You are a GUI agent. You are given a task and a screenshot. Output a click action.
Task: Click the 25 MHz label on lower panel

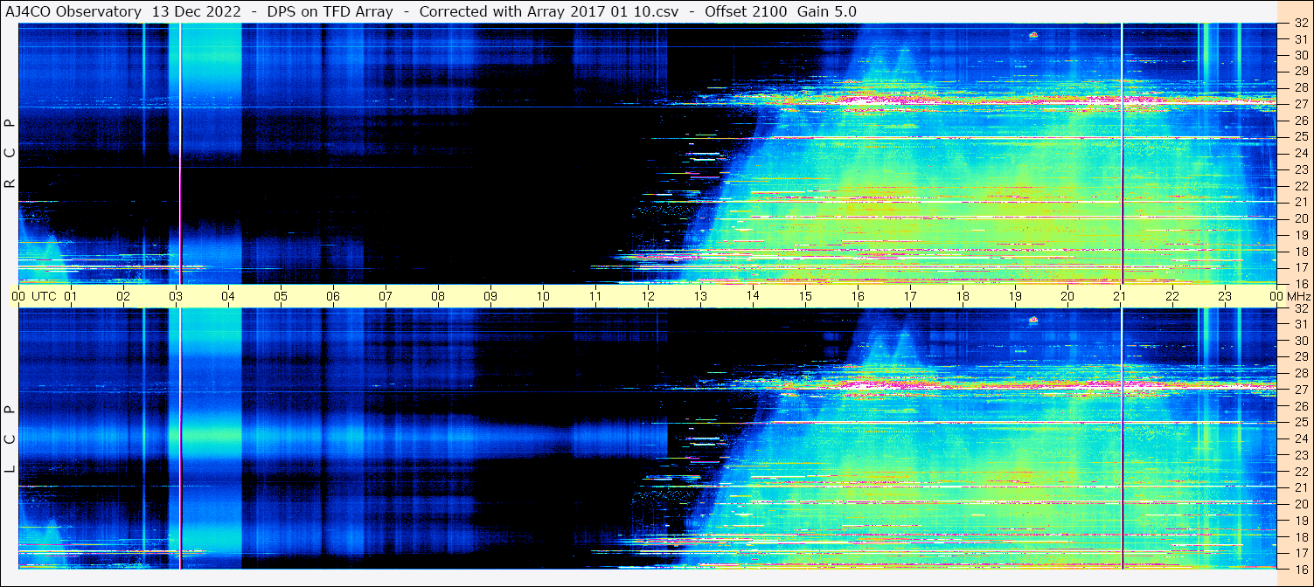[x=1299, y=423]
